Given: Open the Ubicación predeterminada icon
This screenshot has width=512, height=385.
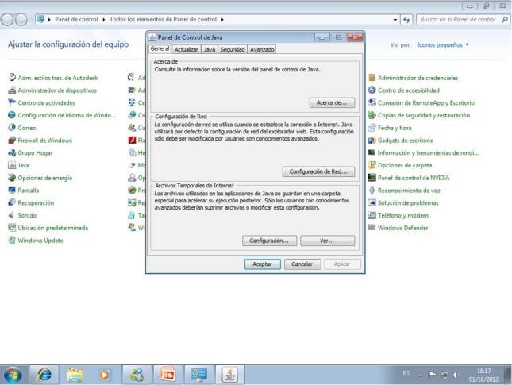Looking at the screenshot, I should click(12, 228).
